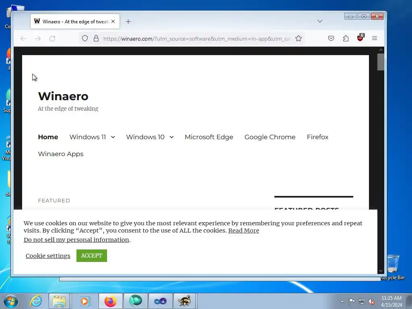The height and width of the screenshot is (309, 412).
Task: Open the green circular app in taskbar
Action: click(x=135, y=301)
